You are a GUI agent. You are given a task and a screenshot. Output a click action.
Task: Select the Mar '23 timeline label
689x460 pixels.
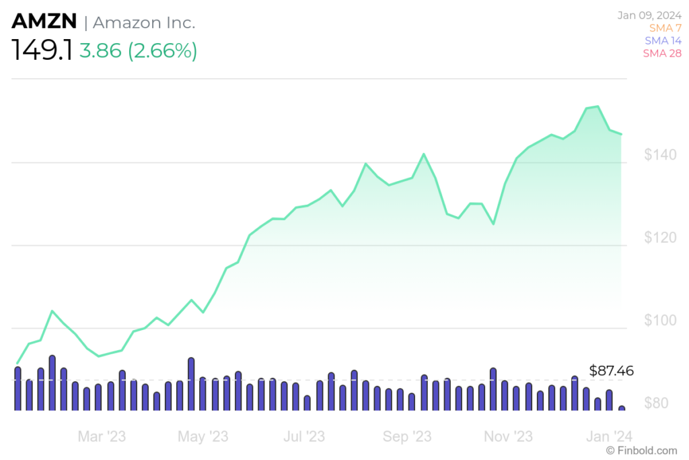(x=102, y=436)
